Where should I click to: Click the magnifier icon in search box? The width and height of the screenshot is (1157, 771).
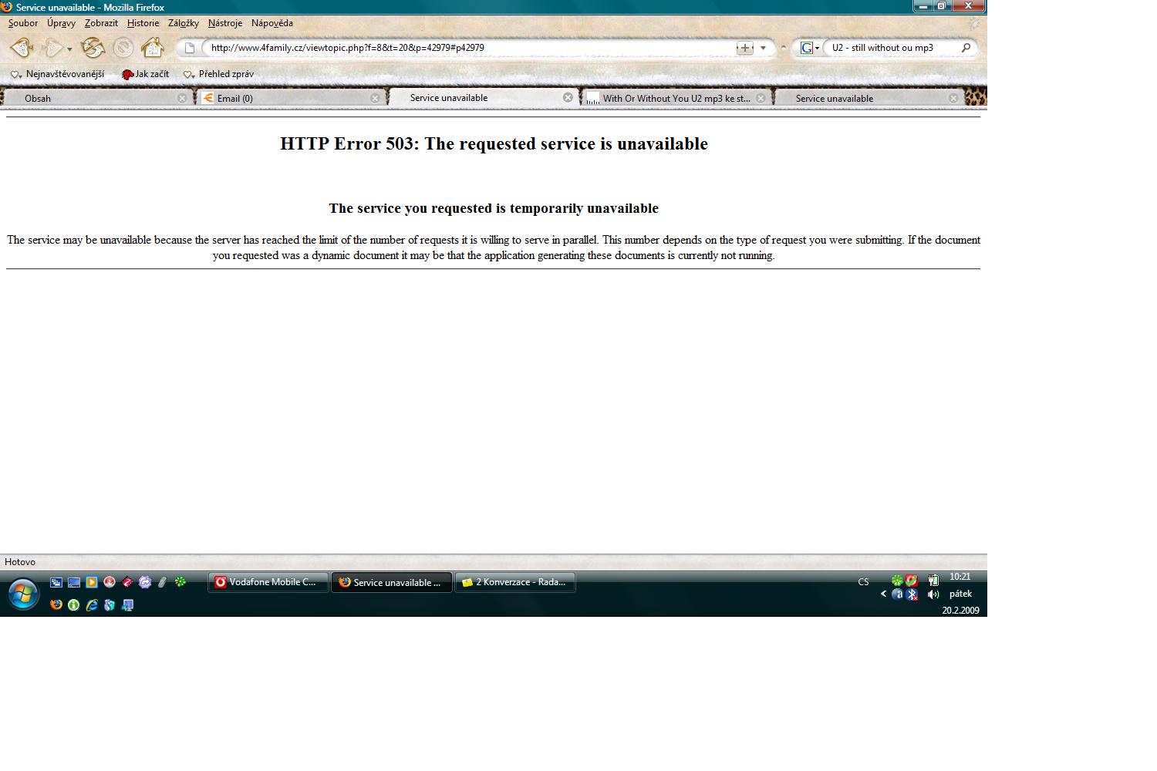pyautogui.click(x=966, y=48)
